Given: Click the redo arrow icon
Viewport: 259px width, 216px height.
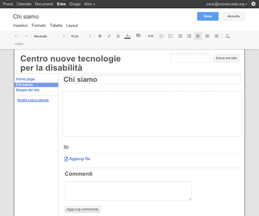Looking at the screenshot, I should coord(26,36).
